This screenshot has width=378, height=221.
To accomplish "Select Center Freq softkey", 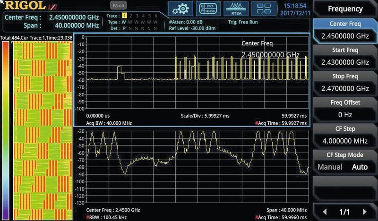I will (345, 30).
